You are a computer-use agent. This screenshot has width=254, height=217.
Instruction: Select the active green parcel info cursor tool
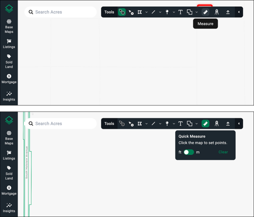pyautogui.click(x=122, y=12)
